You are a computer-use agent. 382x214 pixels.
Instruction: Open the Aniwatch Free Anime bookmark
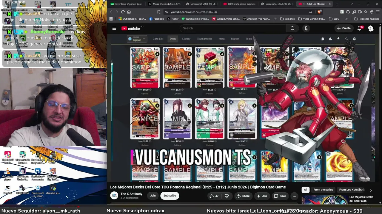point(257,19)
